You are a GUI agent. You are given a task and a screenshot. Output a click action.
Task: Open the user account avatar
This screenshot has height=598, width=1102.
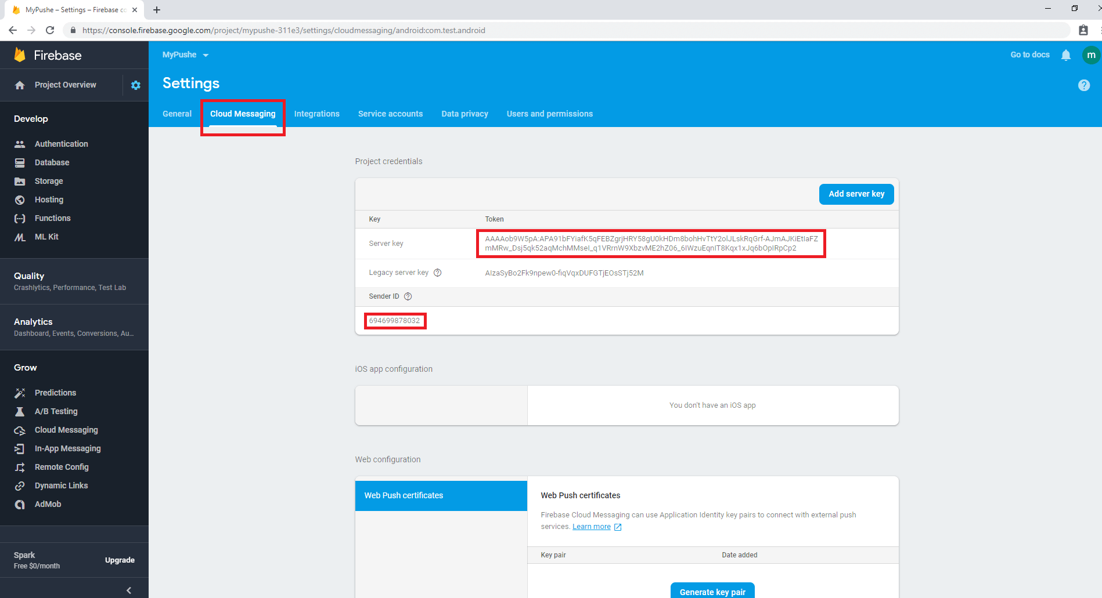coord(1091,55)
